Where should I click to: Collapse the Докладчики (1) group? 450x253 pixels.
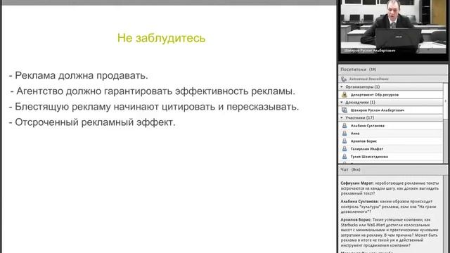(x=342, y=102)
